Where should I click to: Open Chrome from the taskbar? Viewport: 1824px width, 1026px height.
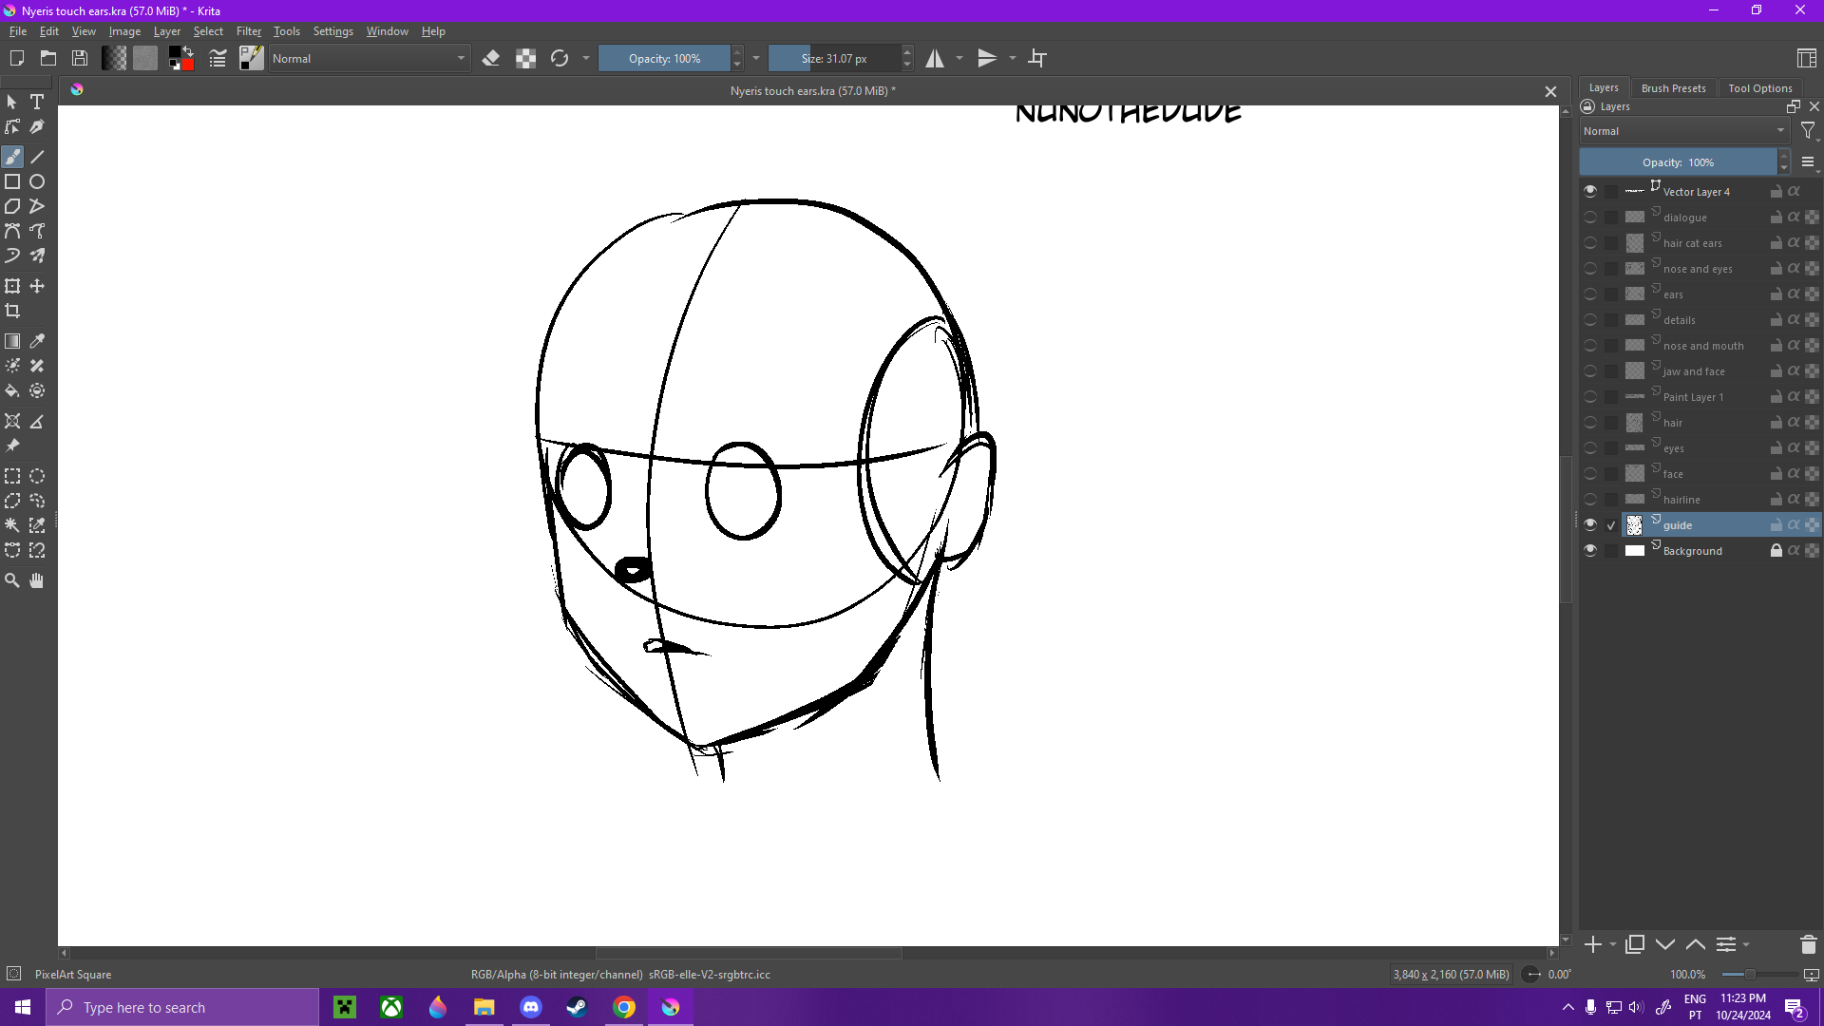click(624, 1007)
